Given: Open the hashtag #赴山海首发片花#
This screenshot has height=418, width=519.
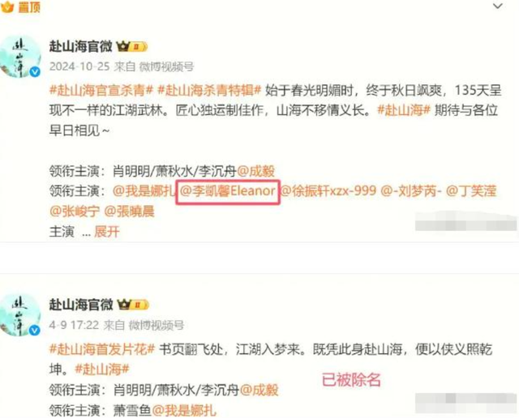Looking at the screenshot, I should 101,349.
